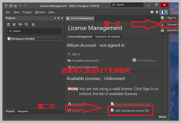181x123 pixels.
Task: Open the Help menu
Action: 51,12
